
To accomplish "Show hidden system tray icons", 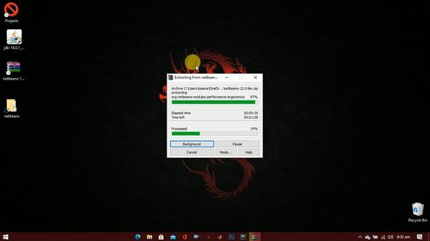I will pos(360,237).
